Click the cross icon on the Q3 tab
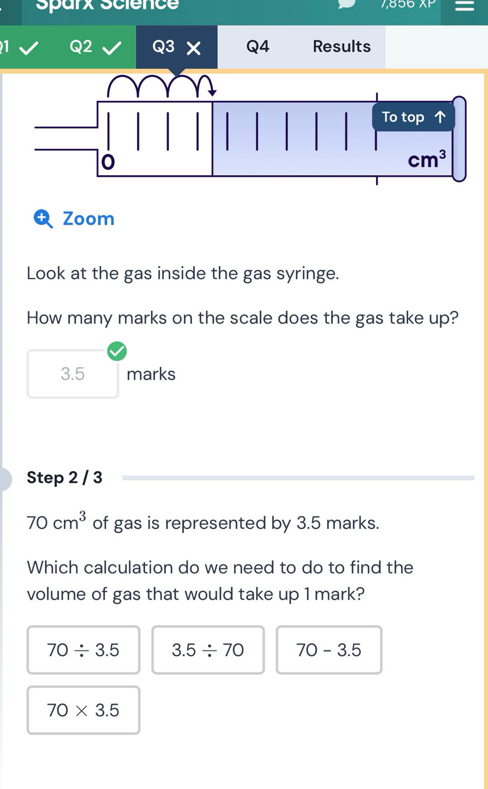This screenshot has width=488, height=789. pos(193,48)
